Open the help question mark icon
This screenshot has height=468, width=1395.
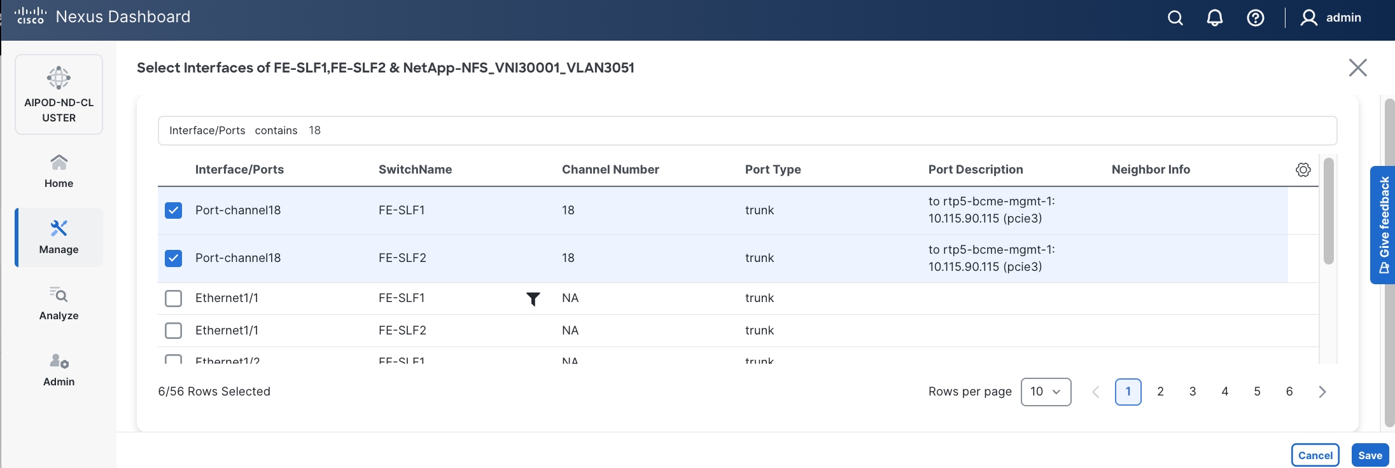1255,18
